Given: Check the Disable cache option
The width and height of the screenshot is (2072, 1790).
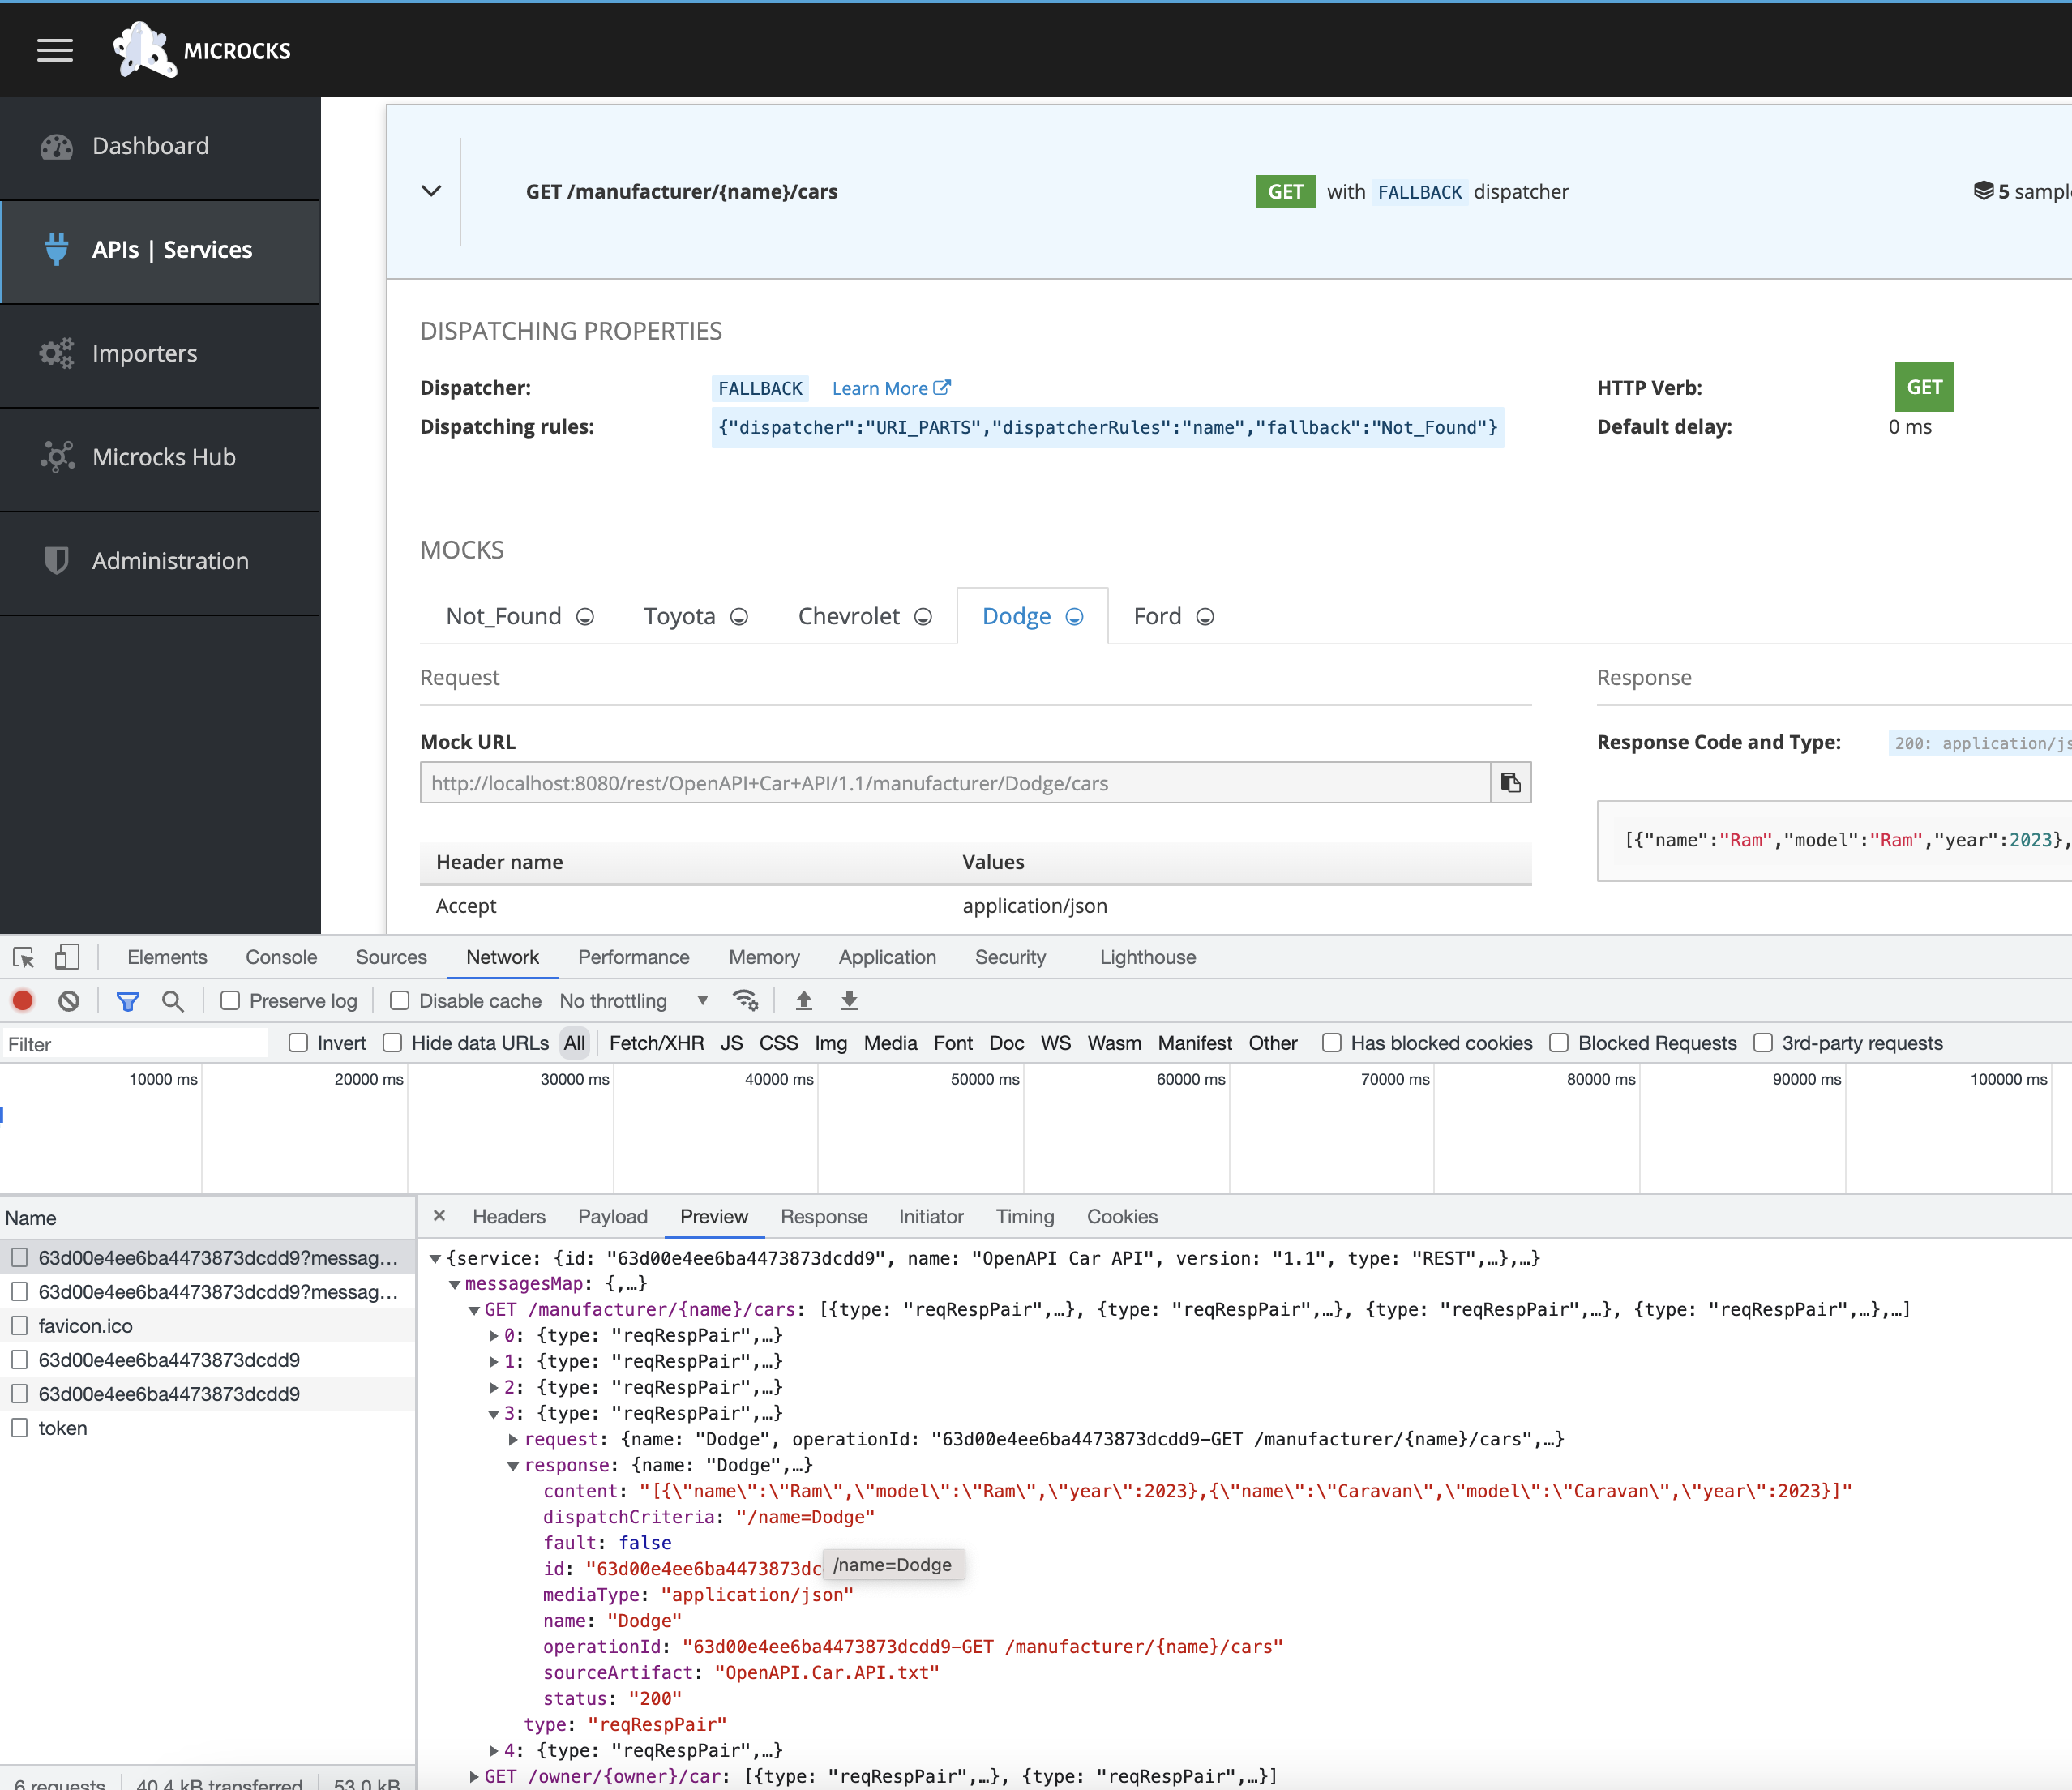Looking at the screenshot, I should pos(399,1000).
